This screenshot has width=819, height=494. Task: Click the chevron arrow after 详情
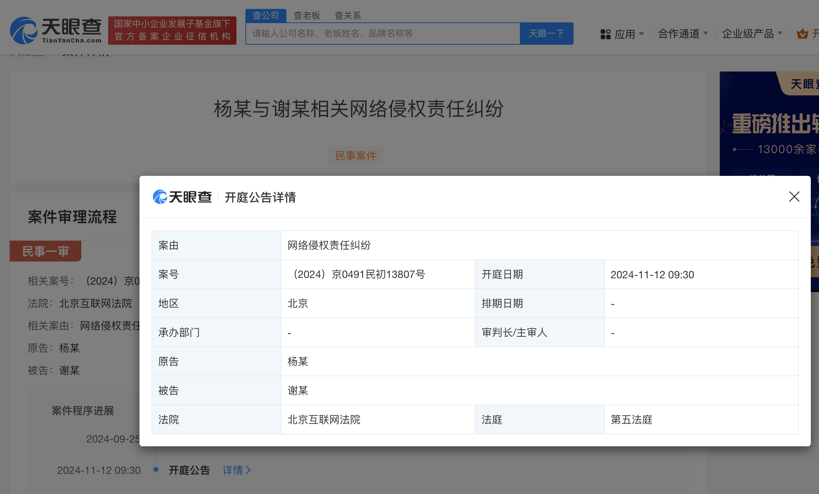pyautogui.click(x=249, y=470)
